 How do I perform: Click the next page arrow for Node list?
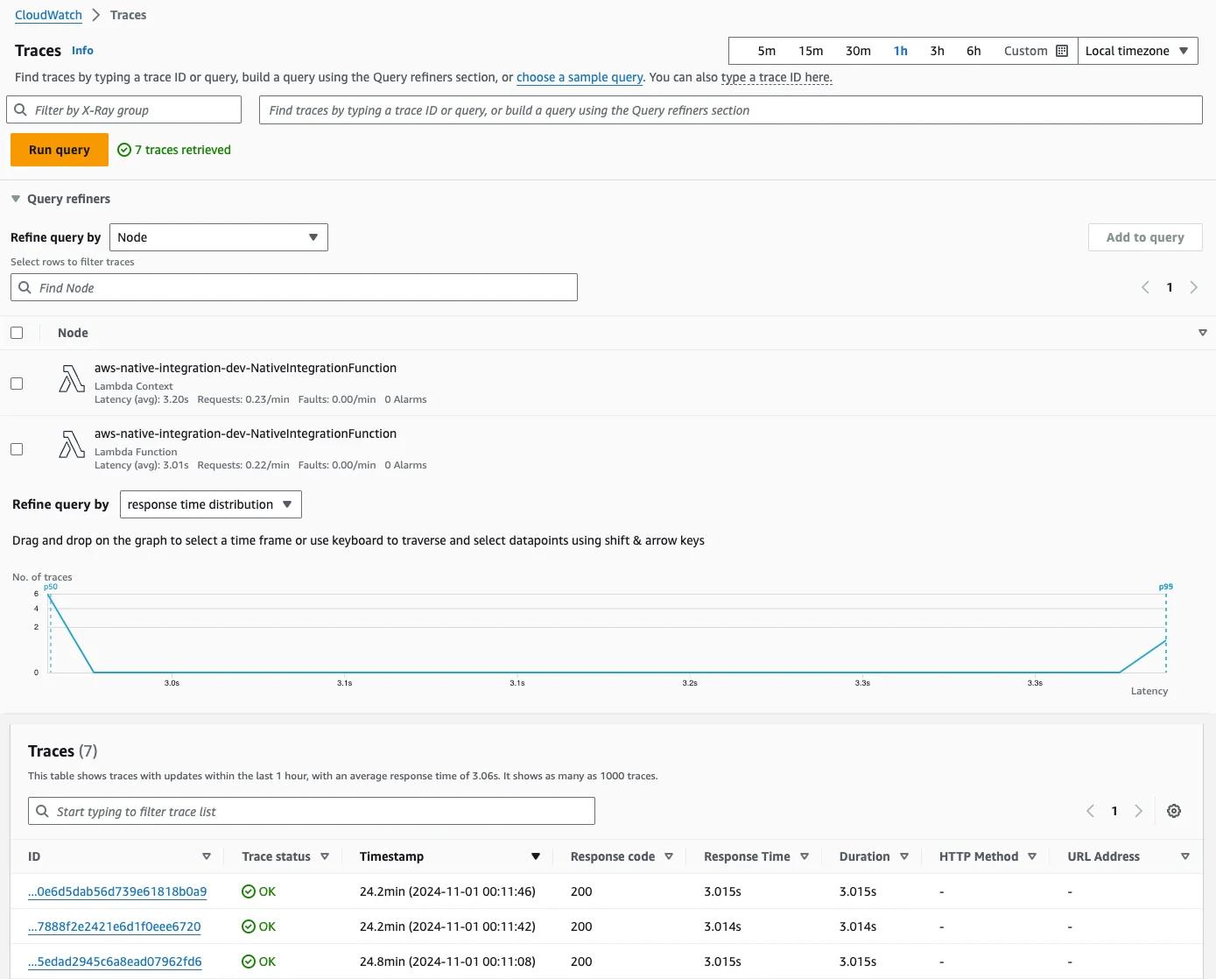coord(1194,287)
